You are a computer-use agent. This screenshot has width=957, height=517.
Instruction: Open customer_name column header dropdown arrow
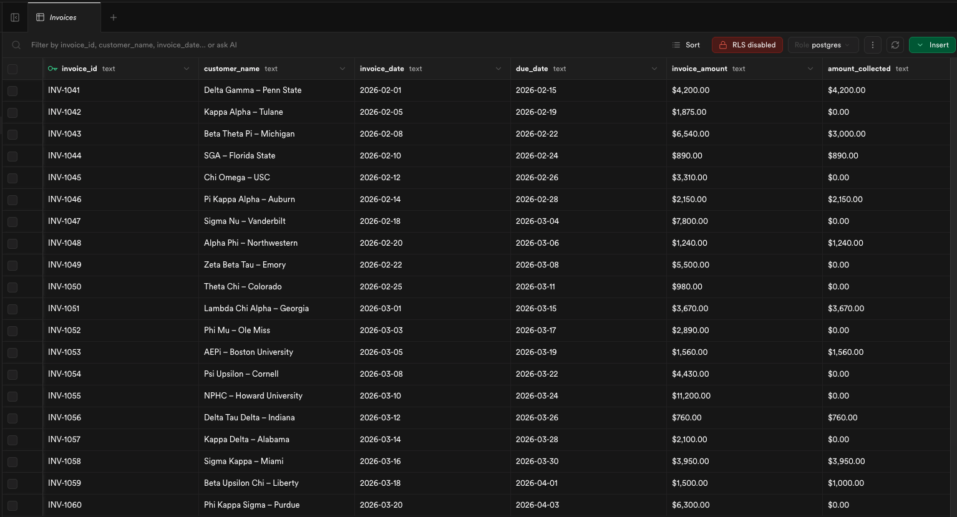(x=342, y=69)
